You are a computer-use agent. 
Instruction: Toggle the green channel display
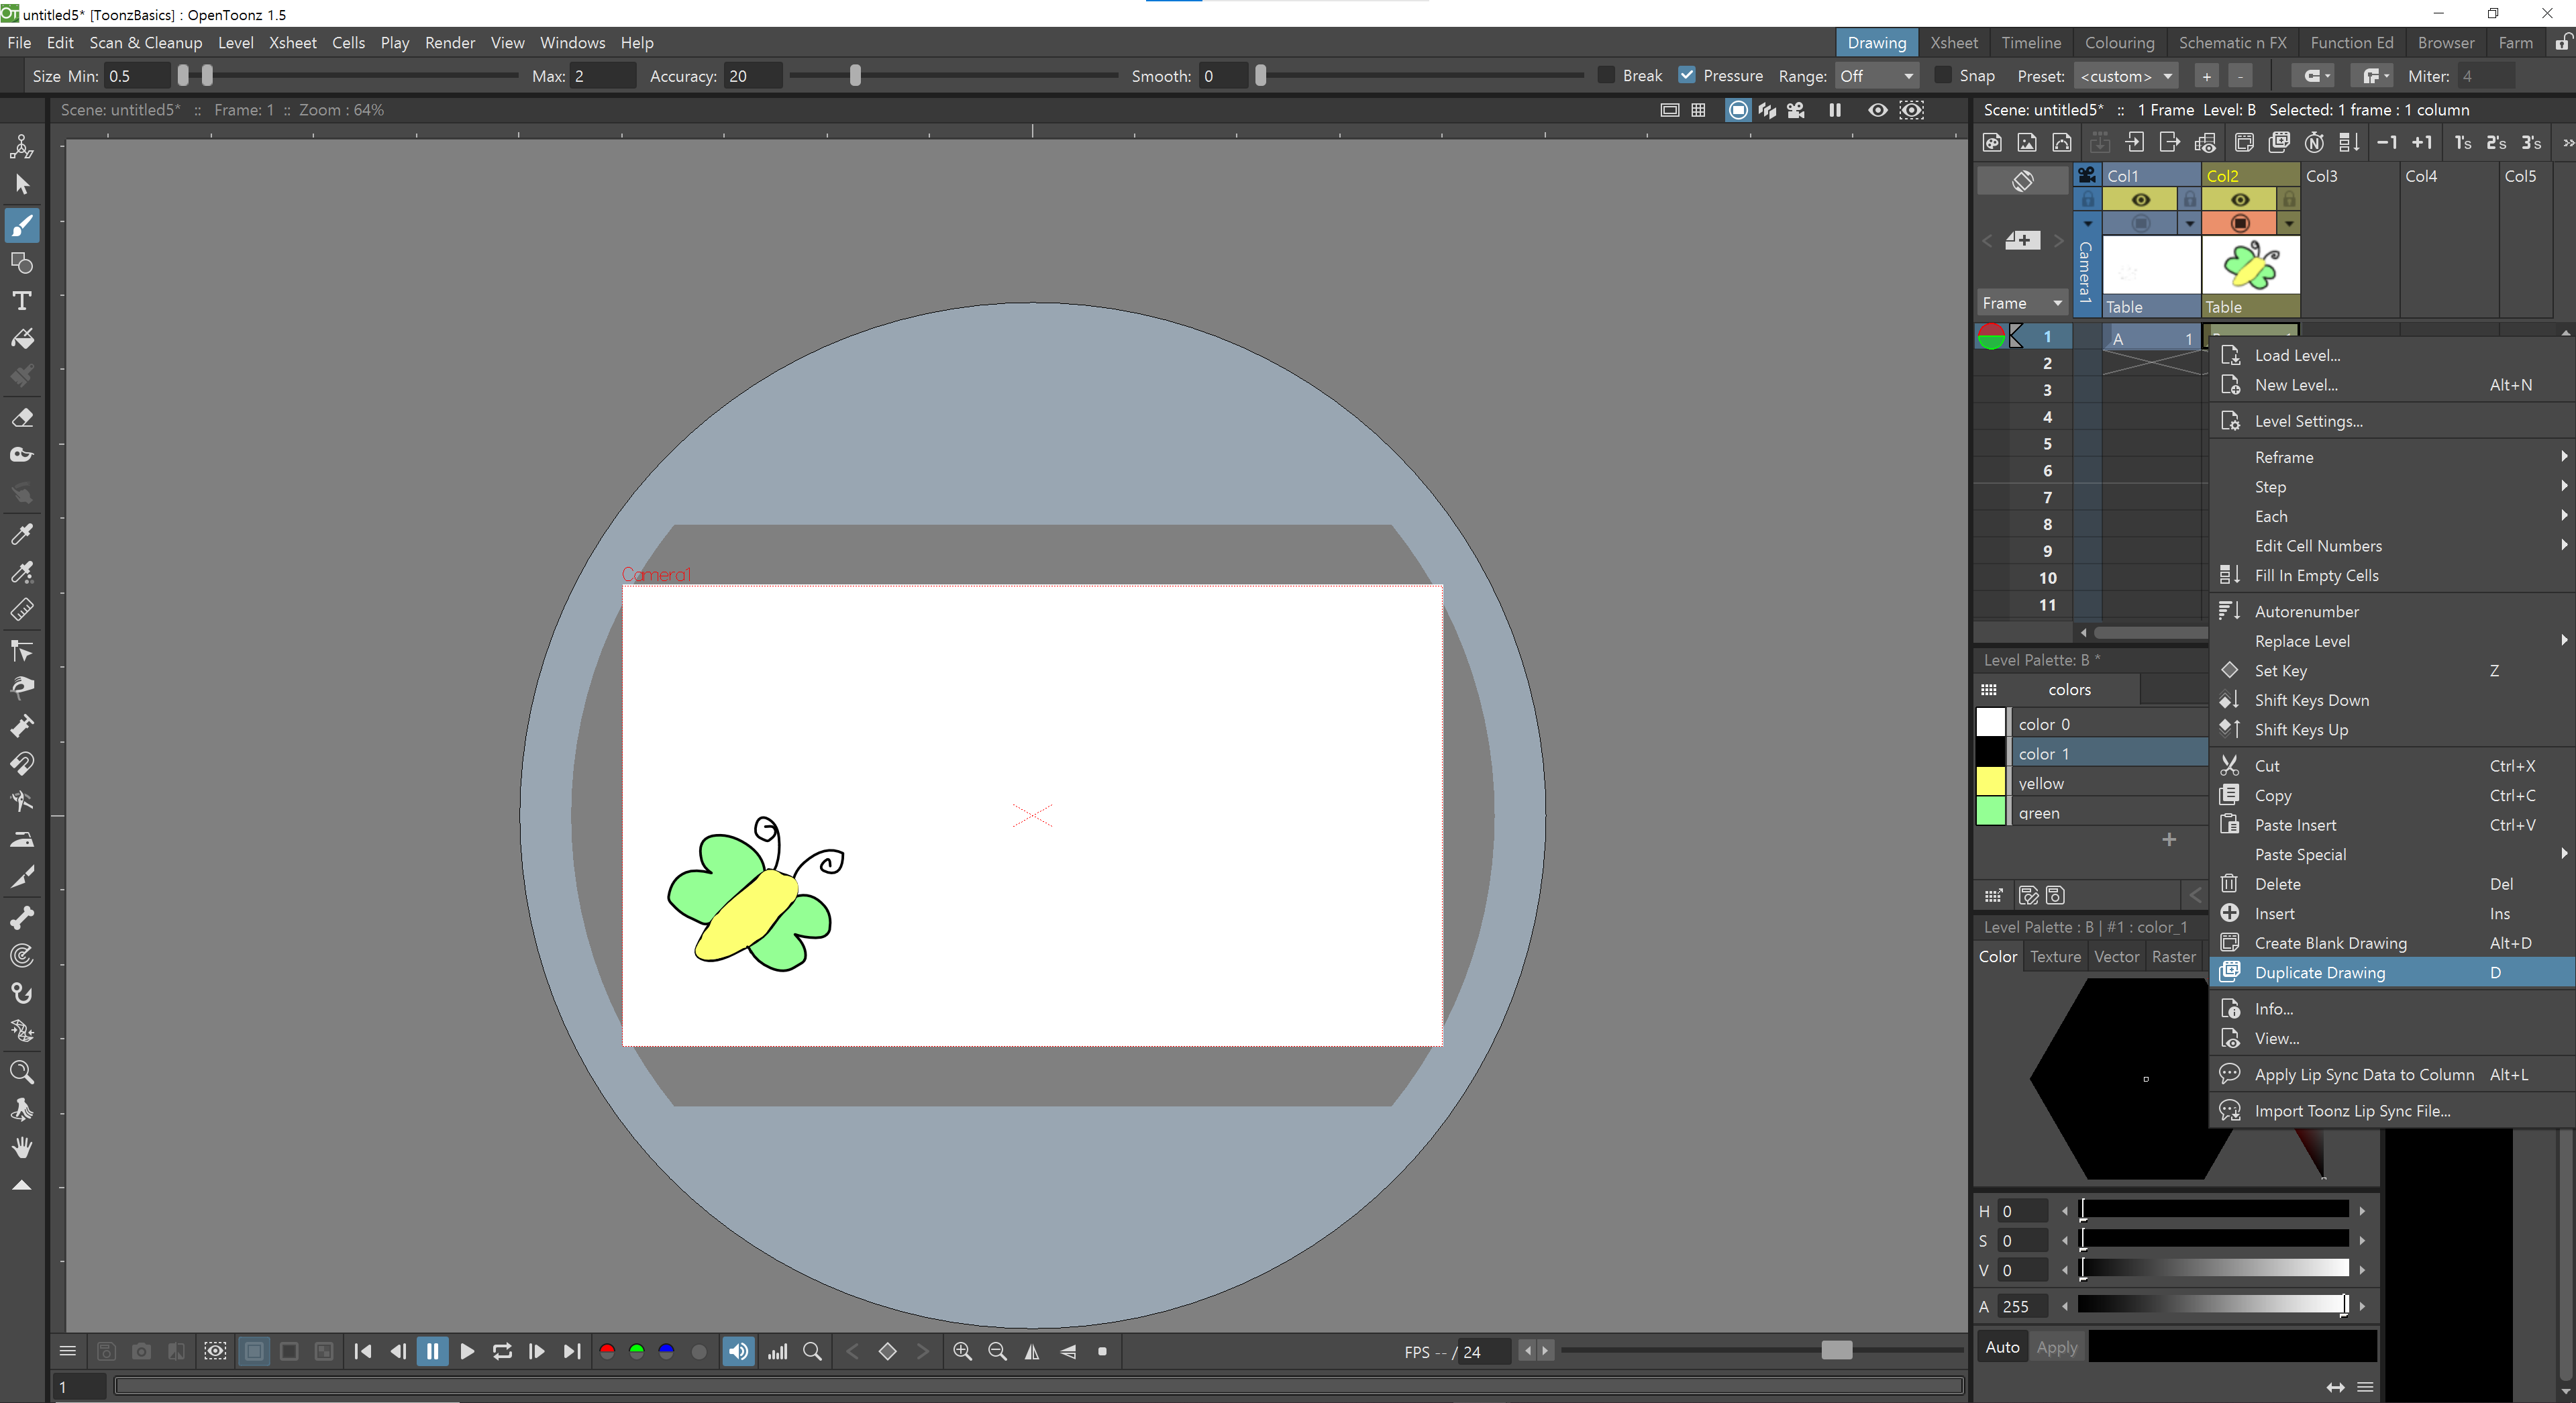pyautogui.click(x=637, y=1352)
